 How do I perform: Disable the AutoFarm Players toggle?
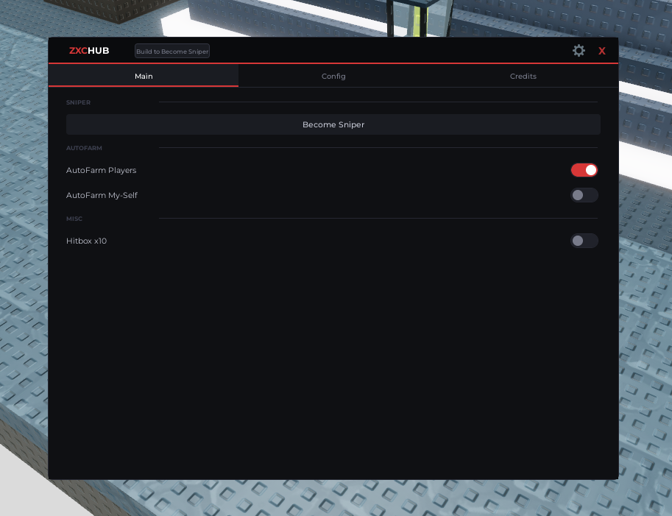click(x=584, y=170)
